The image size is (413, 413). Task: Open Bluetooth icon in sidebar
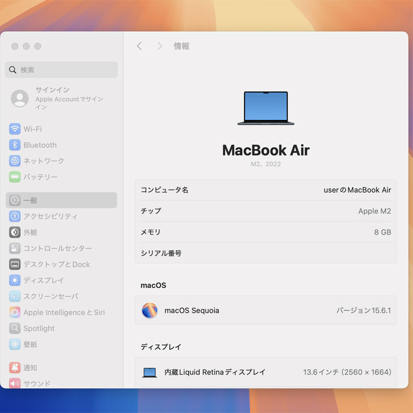click(x=15, y=145)
